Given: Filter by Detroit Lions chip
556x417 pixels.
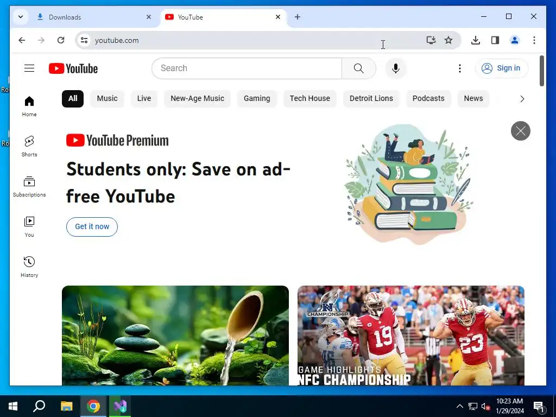Looking at the screenshot, I should (371, 98).
